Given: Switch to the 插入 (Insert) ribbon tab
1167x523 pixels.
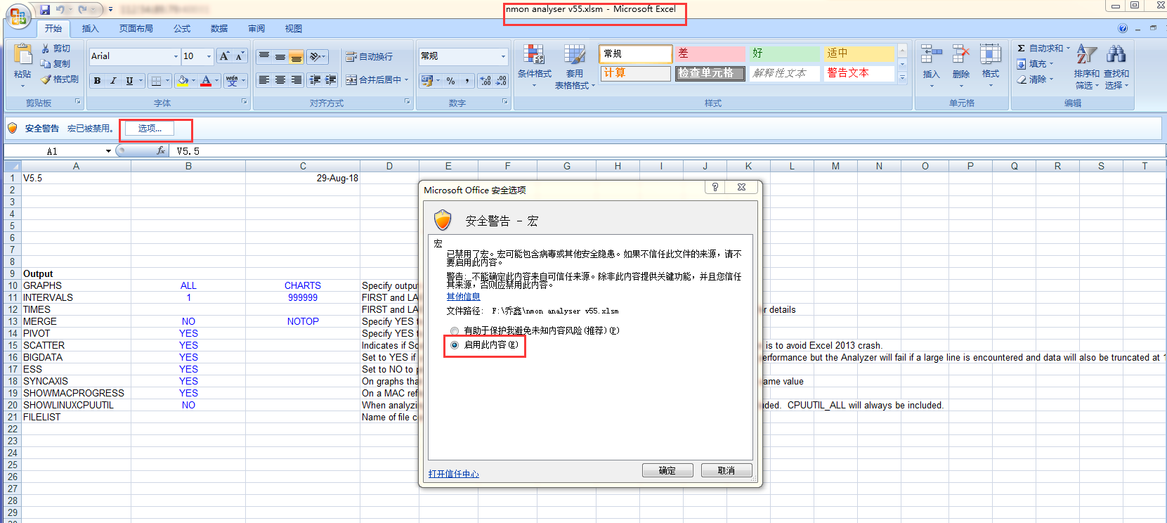Looking at the screenshot, I should click(x=91, y=29).
